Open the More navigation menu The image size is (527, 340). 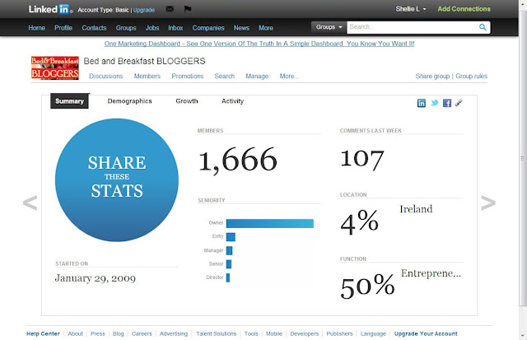pyautogui.click(x=266, y=28)
